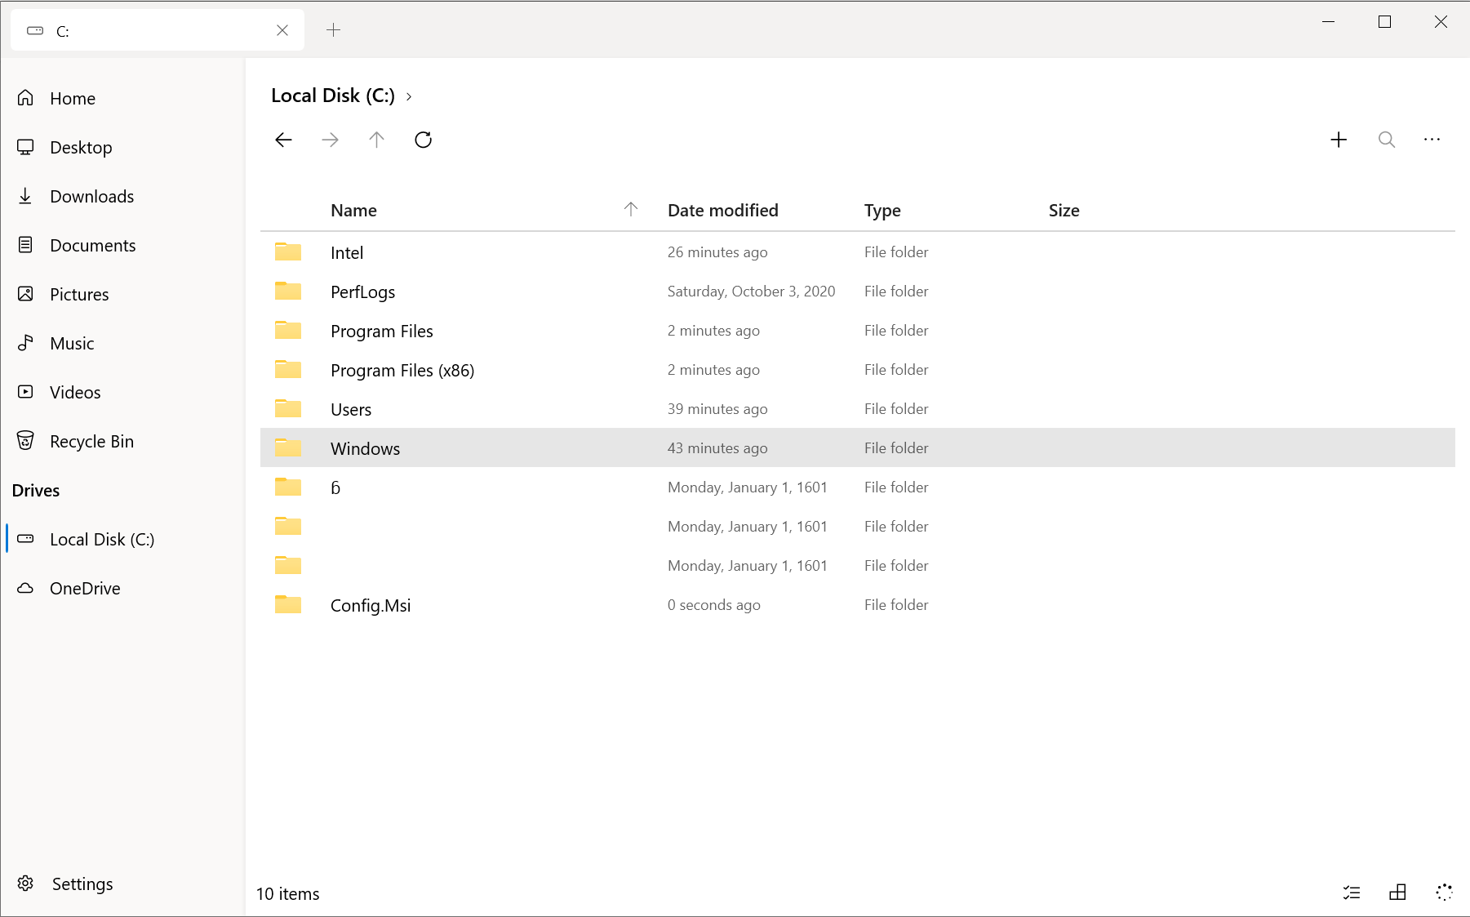1470x917 pixels.
Task: Click the Downloads arrow icon
Action: [25, 196]
